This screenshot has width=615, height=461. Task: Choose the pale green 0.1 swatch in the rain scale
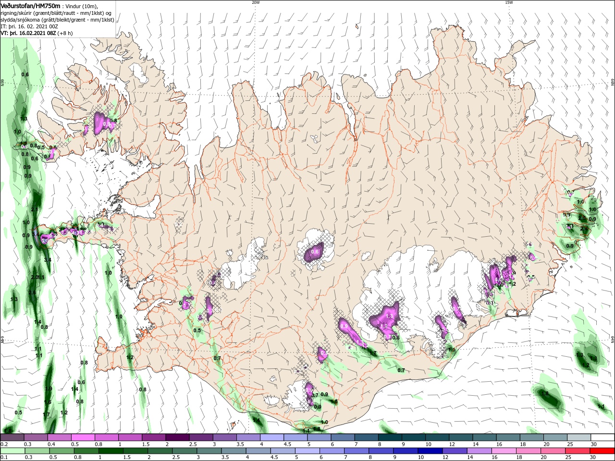(12, 451)
